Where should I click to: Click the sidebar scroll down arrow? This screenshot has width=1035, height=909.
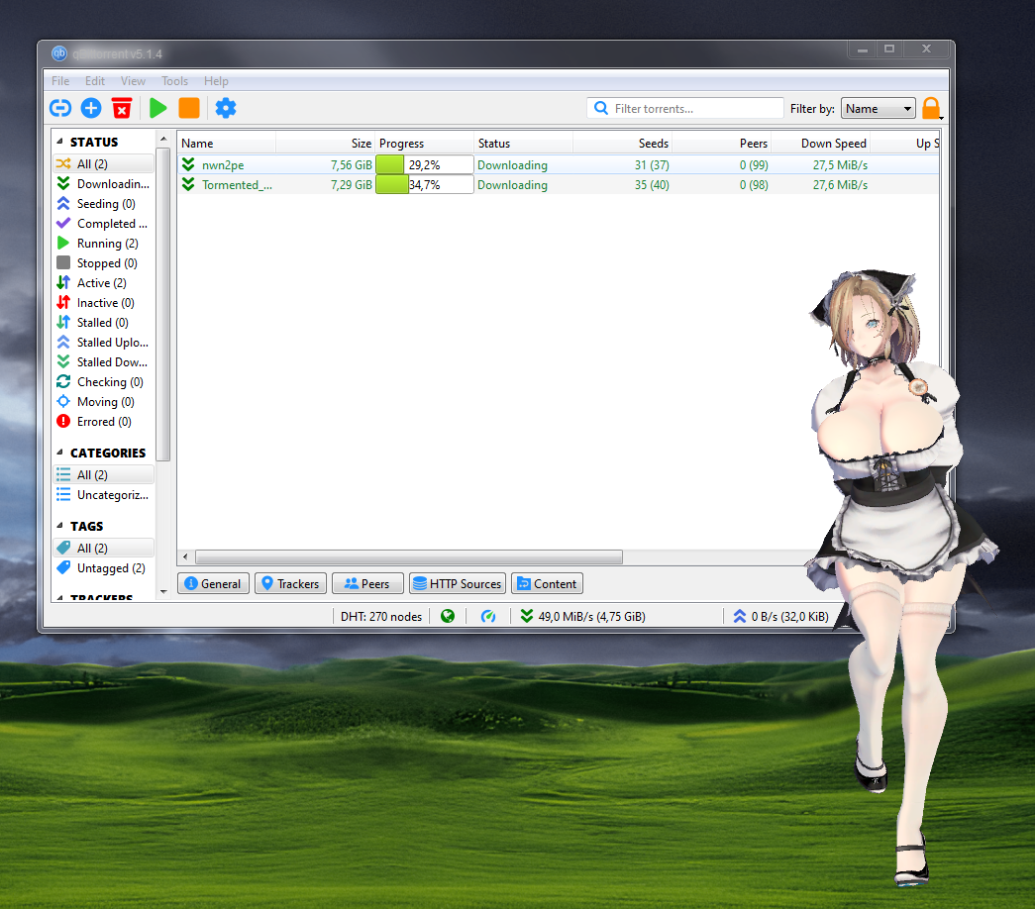click(x=163, y=592)
